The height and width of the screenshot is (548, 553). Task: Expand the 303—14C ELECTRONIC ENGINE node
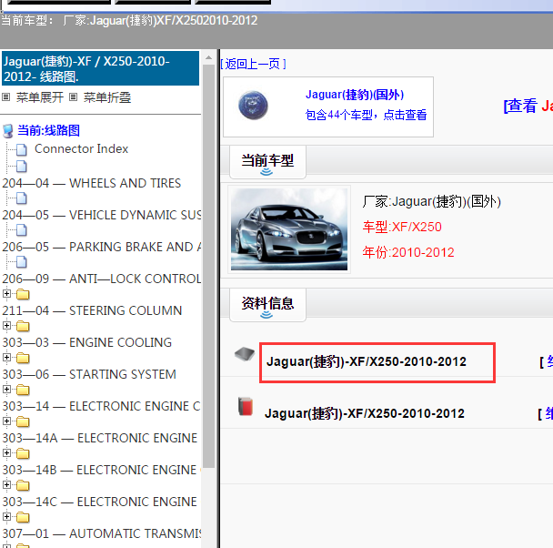click(6, 484)
